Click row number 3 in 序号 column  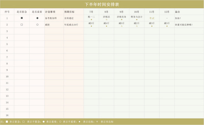click(7, 31)
